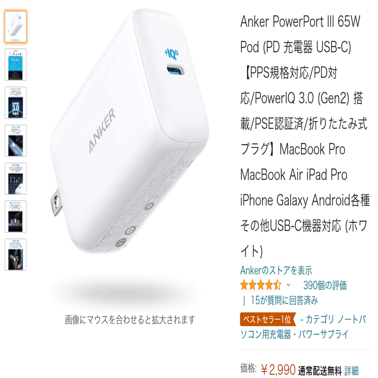
Task: Click the USB-C port on the charger image
Action: [x=175, y=70]
